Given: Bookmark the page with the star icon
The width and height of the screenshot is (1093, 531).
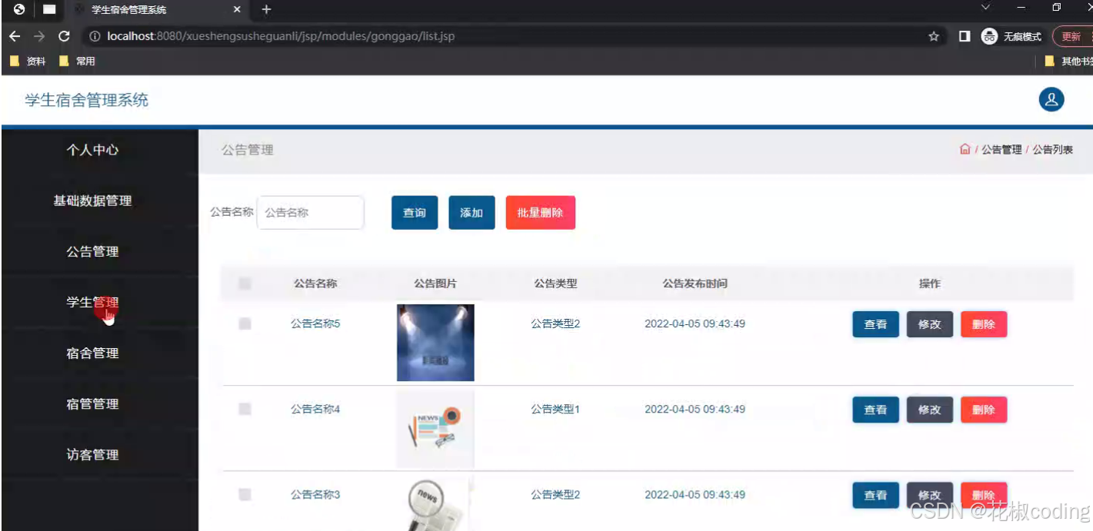Looking at the screenshot, I should (x=934, y=36).
